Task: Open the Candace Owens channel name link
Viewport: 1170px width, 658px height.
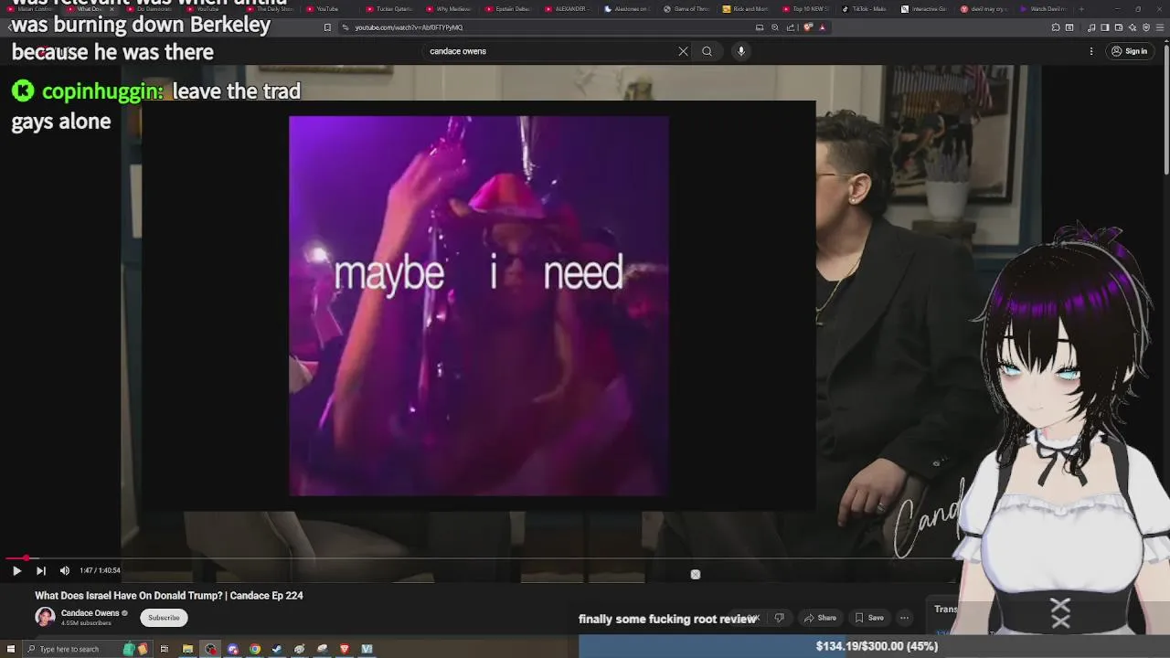Action: coord(90,613)
